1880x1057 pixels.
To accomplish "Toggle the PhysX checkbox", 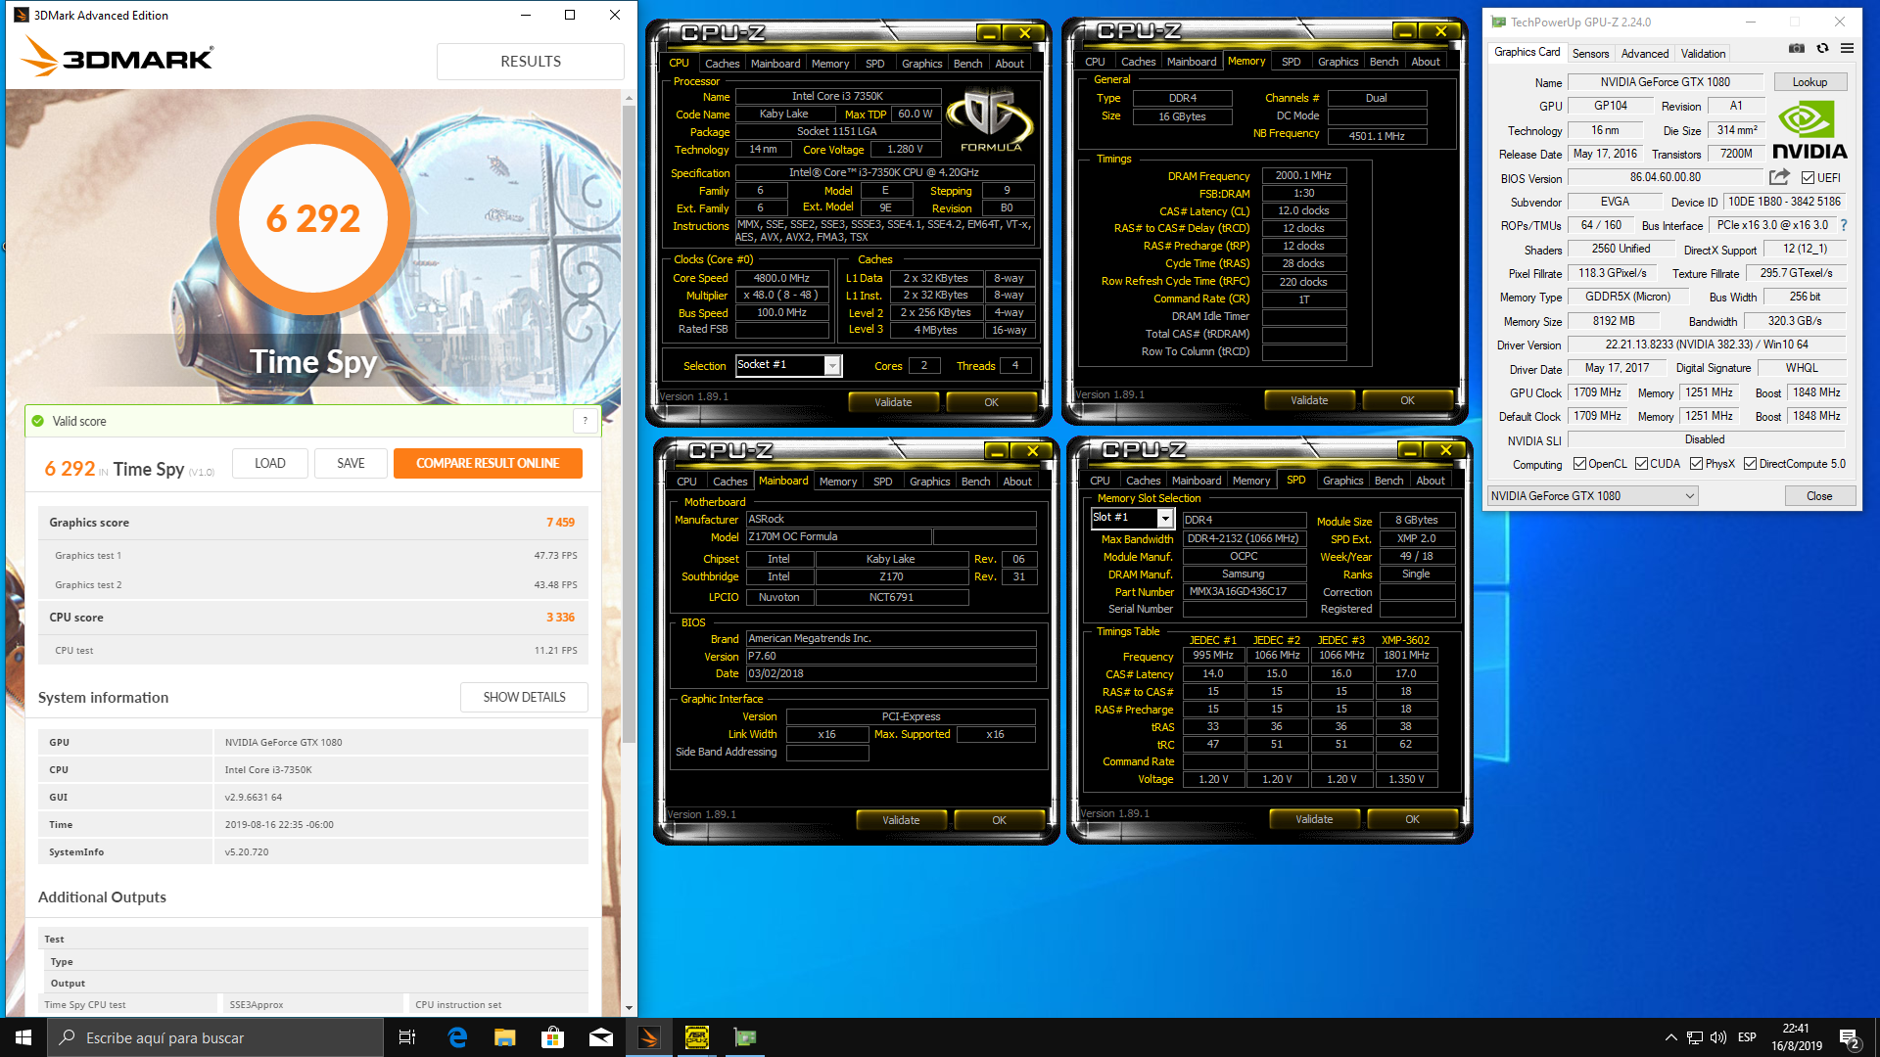I will (x=1696, y=464).
